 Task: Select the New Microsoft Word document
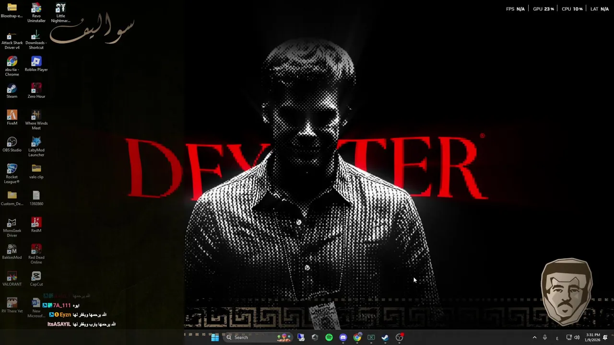(x=36, y=308)
